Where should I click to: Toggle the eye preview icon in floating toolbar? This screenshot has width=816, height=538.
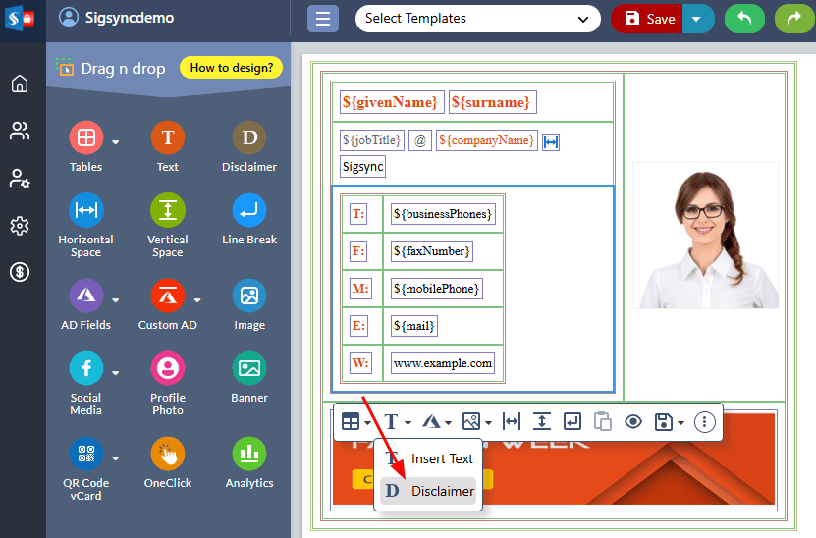[633, 422]
